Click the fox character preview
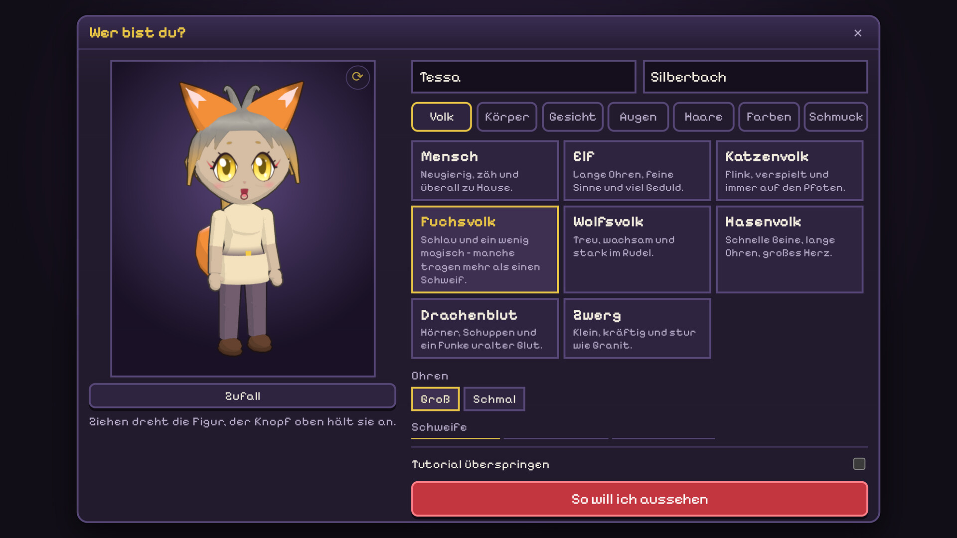 (243, 218)
